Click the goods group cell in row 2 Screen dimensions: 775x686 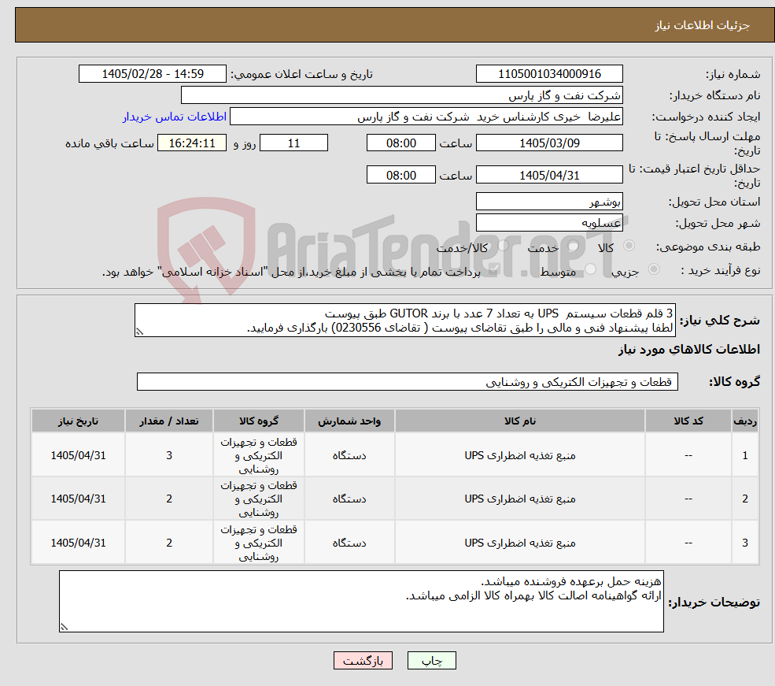259,499
